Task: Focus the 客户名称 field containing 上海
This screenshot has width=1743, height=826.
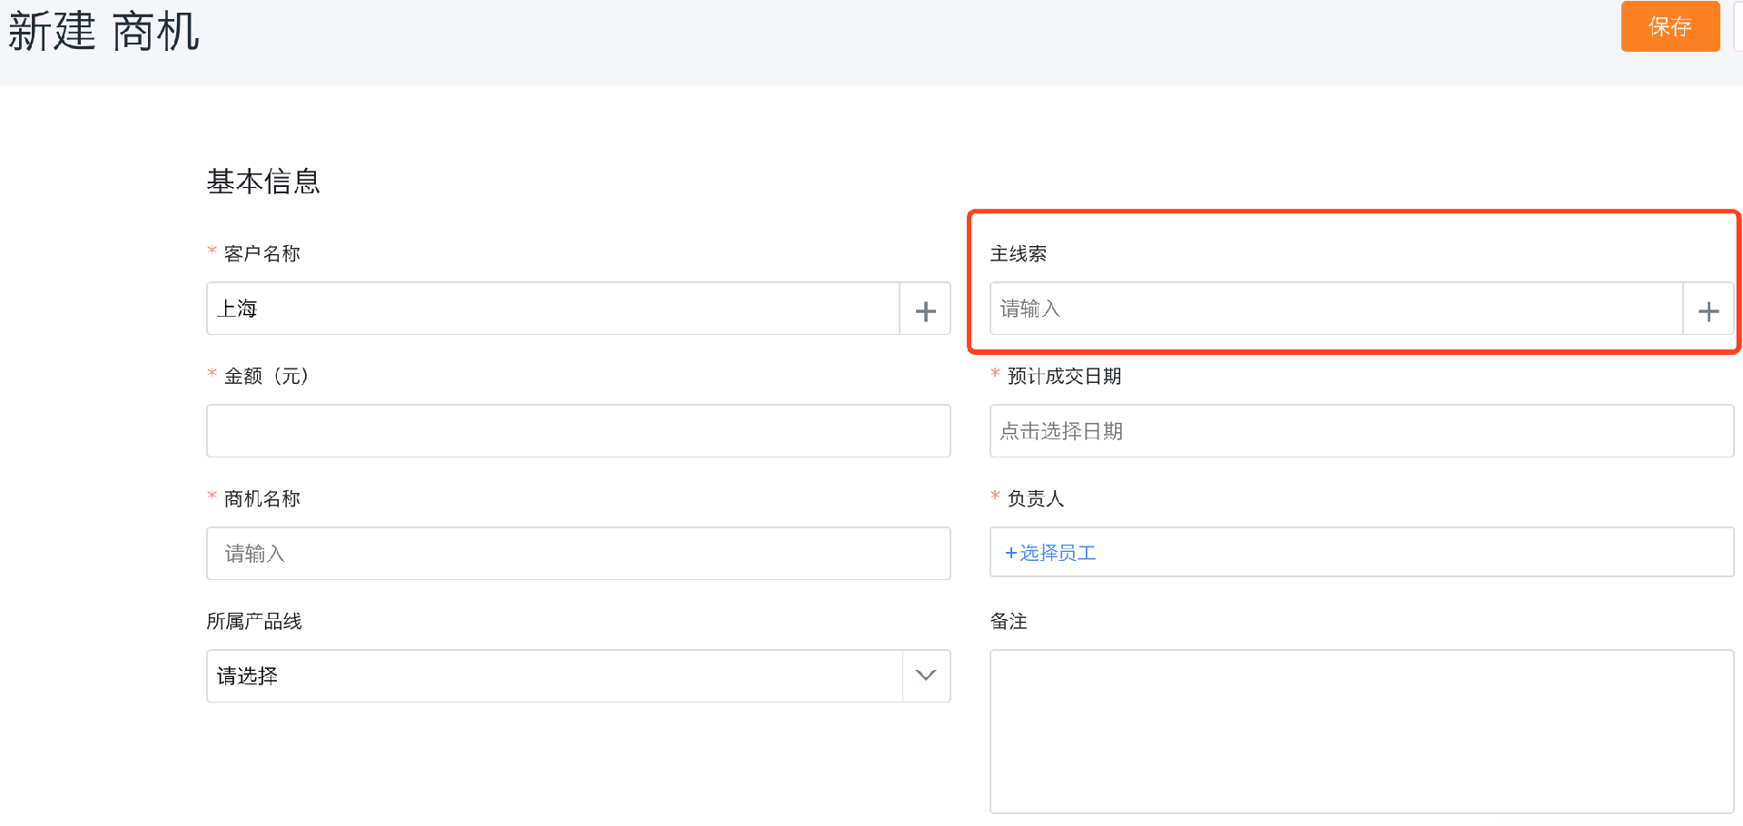Action: coord(553,309)
